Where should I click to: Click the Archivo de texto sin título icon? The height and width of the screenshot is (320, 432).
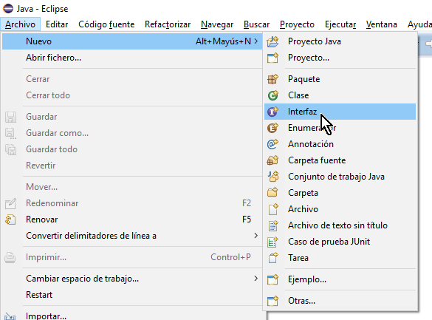tap(272, 225)
